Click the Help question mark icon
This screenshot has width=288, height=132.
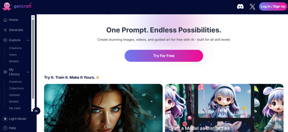point(5,128)
